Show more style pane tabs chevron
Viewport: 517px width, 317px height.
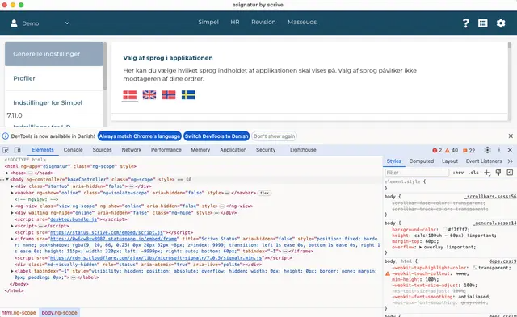click(x=511, y=161)
